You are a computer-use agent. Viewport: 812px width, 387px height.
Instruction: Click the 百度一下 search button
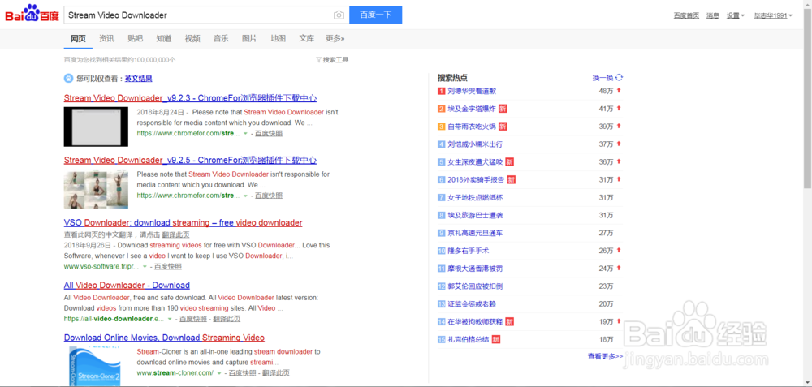tap(375, 15)
